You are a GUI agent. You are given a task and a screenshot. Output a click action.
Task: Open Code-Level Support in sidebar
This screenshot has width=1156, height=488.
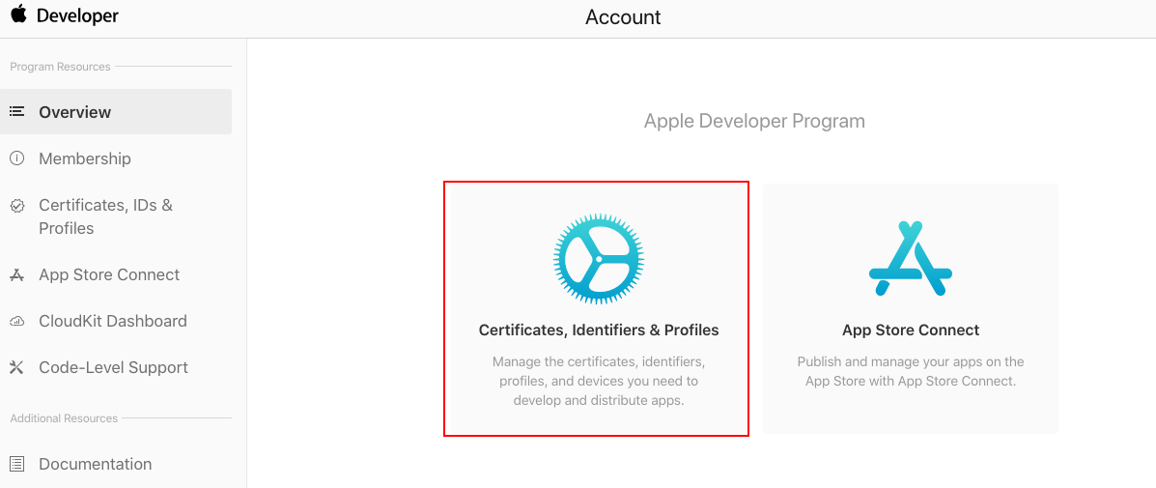(114, 367)
